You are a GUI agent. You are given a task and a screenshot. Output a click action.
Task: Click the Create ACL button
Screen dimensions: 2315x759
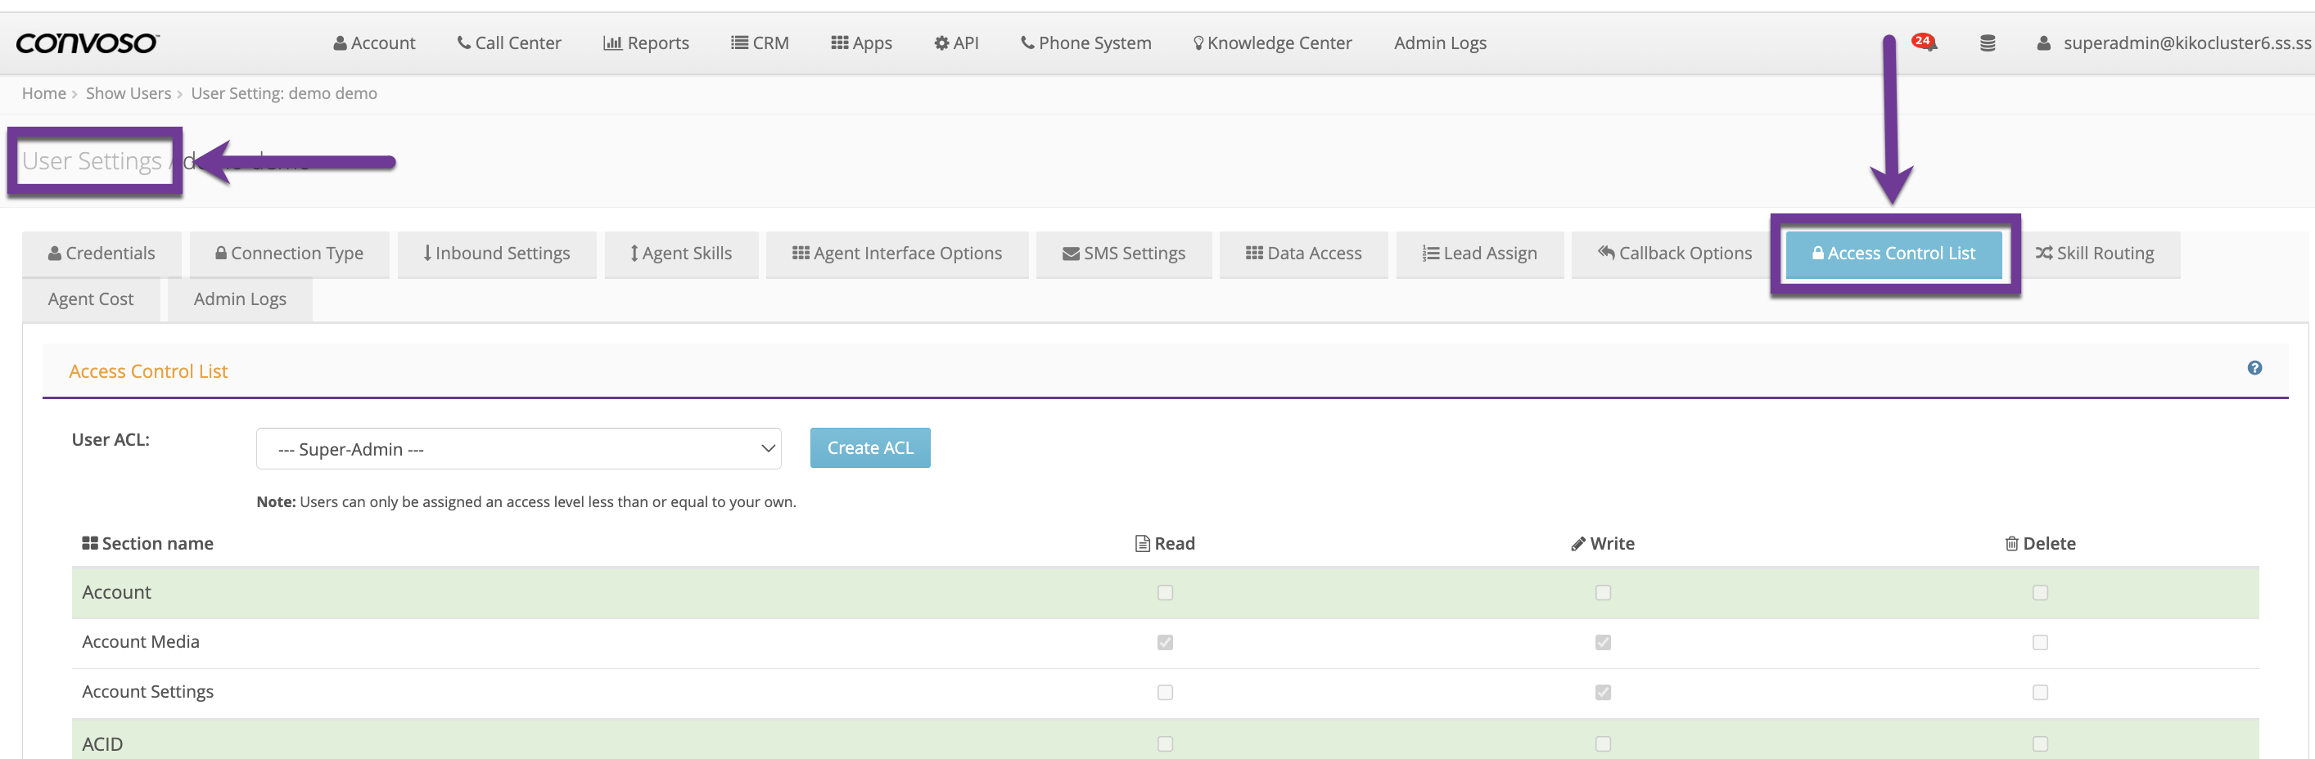pyautogui.click(x=869, y=447)
